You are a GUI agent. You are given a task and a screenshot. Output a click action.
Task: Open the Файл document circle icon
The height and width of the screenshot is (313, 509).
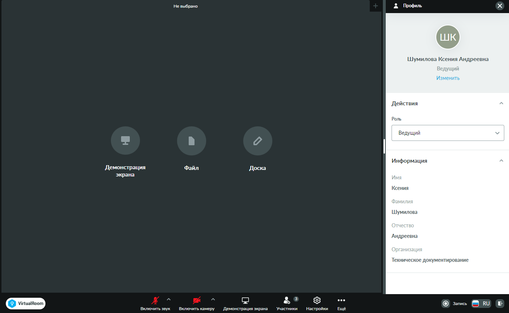pyautogui.click(x=192, y=141)
